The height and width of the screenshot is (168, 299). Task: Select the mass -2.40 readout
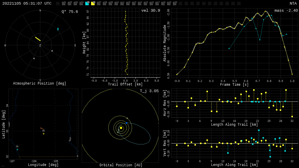coord(286,11)
